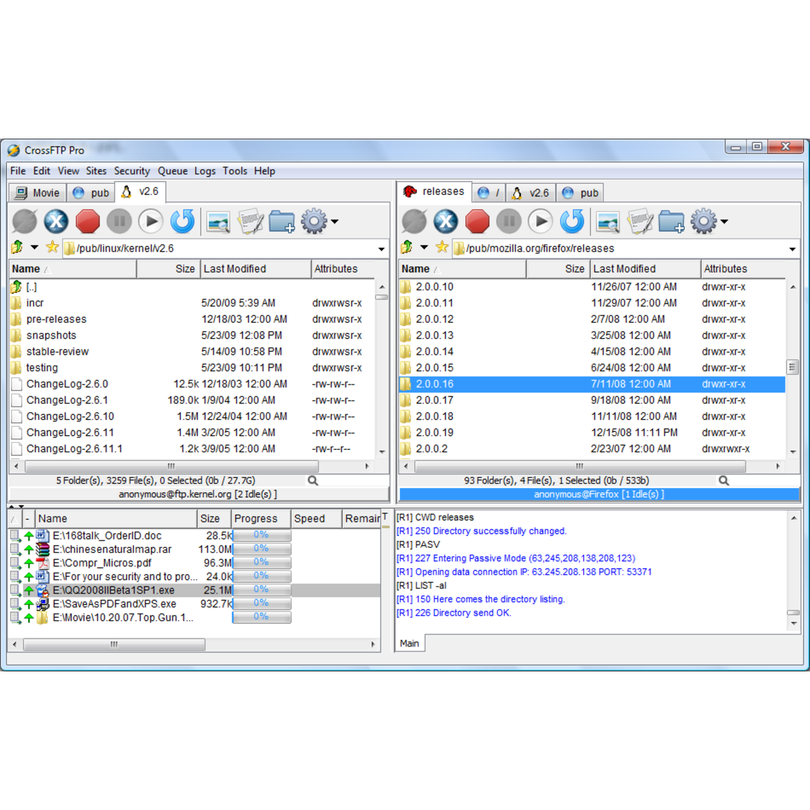
Task: Click the edit notepad icon in left pane
Action: (250, 221)
